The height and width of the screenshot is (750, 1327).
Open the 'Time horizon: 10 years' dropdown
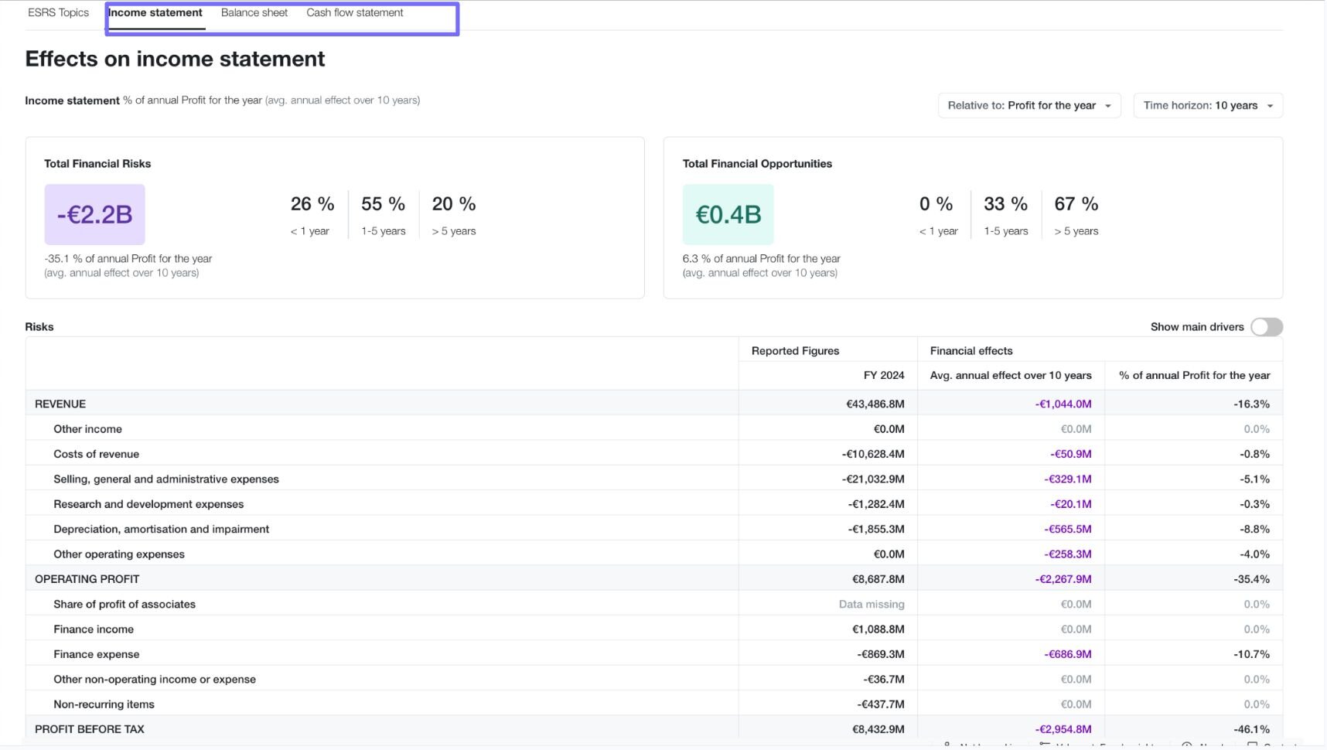click(x=1208, y=105)
